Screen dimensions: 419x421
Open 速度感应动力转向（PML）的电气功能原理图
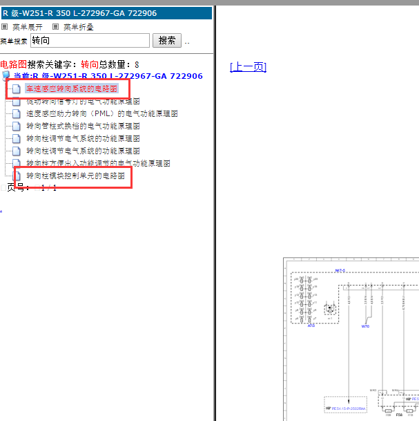click(x=102, y=113)
